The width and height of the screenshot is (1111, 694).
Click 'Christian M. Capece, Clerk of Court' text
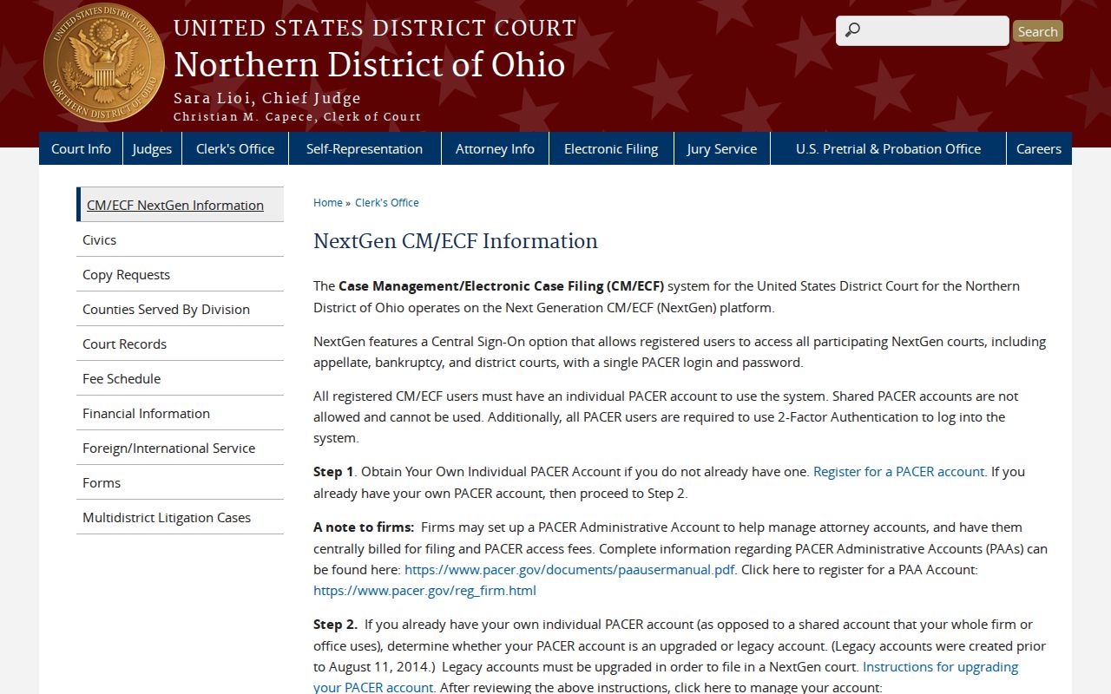[297, 117]
